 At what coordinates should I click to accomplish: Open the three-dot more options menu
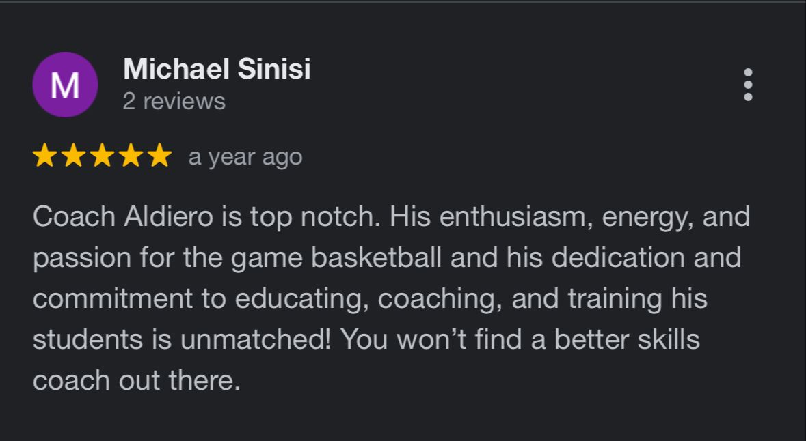(x=748, y=85)
